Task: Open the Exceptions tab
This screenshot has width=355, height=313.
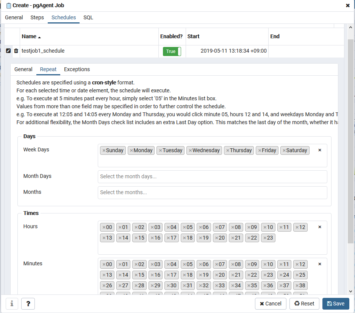Action: click(x=77, y=69)
